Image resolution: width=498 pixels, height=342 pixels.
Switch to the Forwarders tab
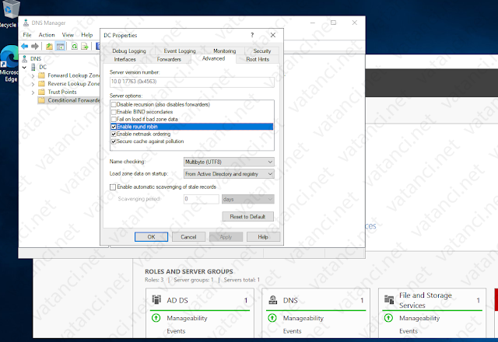(169, 59)
